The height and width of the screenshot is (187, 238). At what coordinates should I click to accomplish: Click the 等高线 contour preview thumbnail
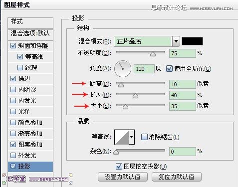122,137
